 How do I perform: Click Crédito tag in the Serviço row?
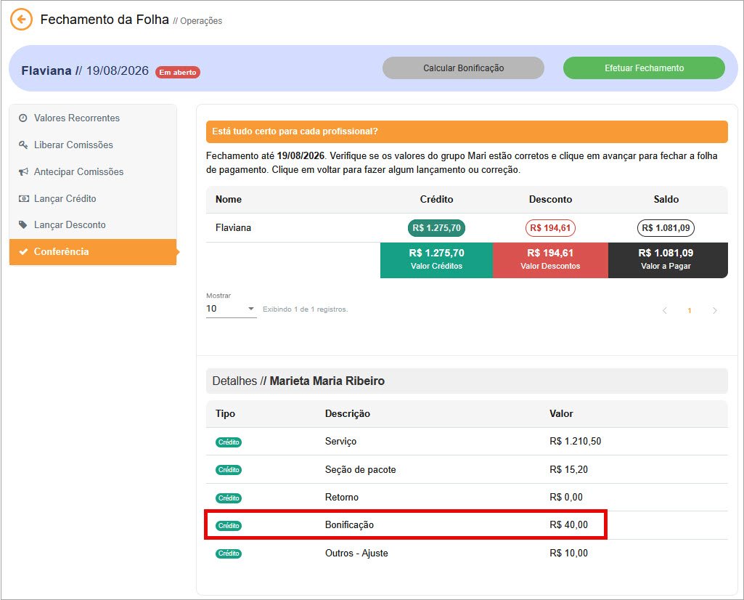point(229,442)
